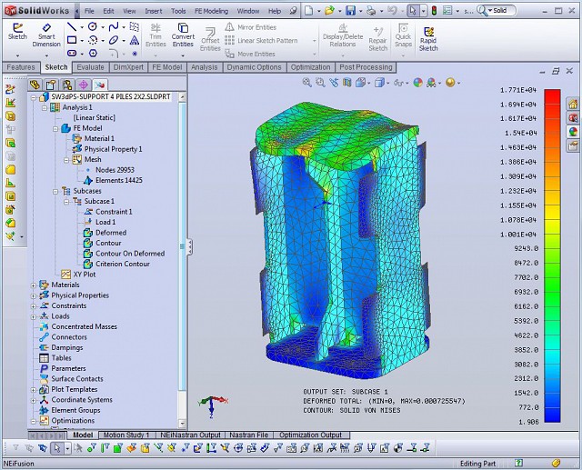Collapse the Mesh tree node
Image resolution: width=582 pixels, height=470 pixels.
[66, 160]
